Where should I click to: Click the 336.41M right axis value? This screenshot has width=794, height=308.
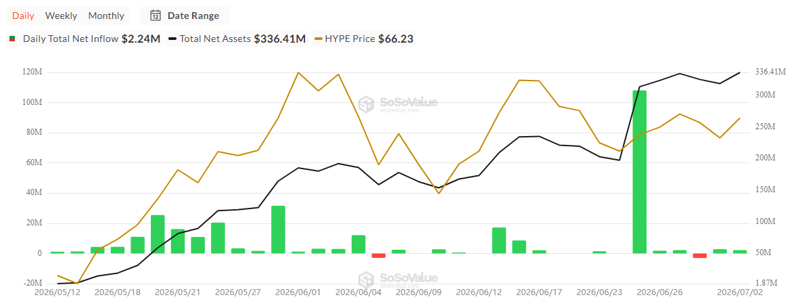pyautogui.click(x=770, y=72)
